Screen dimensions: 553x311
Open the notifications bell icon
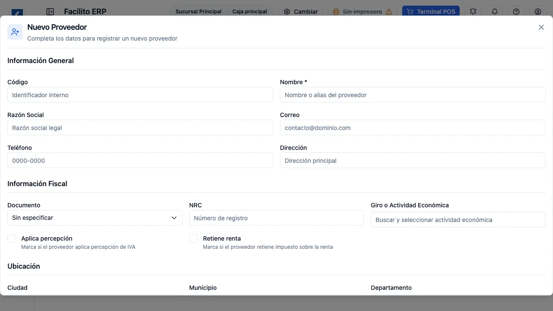click(495, 12)
